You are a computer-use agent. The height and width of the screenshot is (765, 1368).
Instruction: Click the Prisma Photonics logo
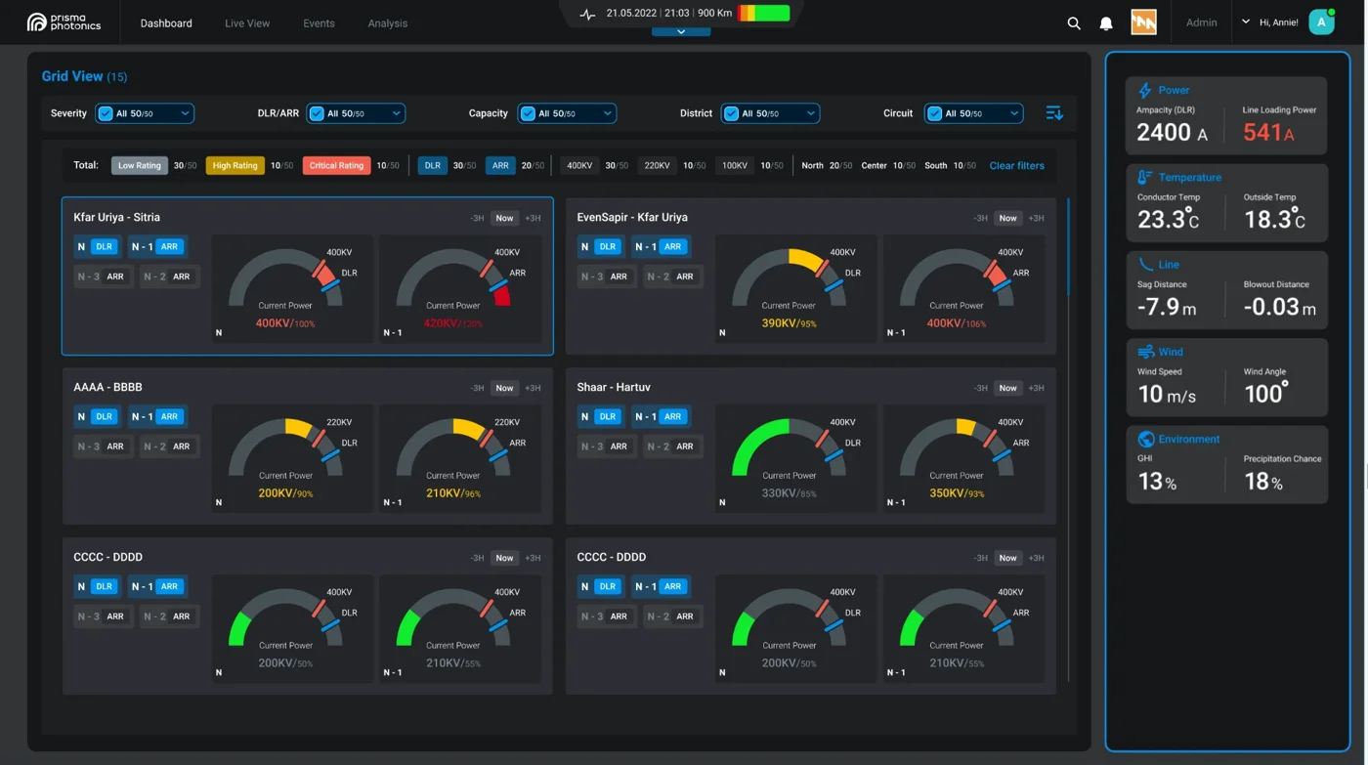(64, 22)
